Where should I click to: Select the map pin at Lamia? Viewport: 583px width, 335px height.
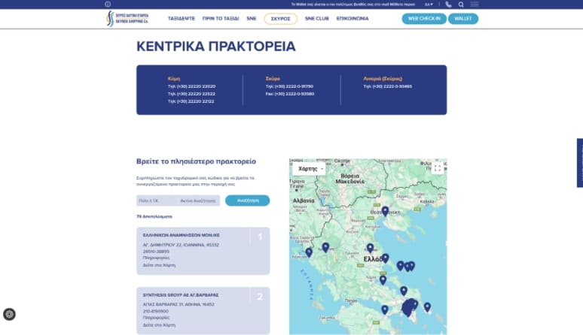click(383, 279)
